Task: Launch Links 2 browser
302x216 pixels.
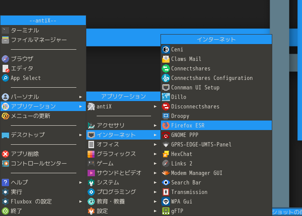Action: coord(216,163)
